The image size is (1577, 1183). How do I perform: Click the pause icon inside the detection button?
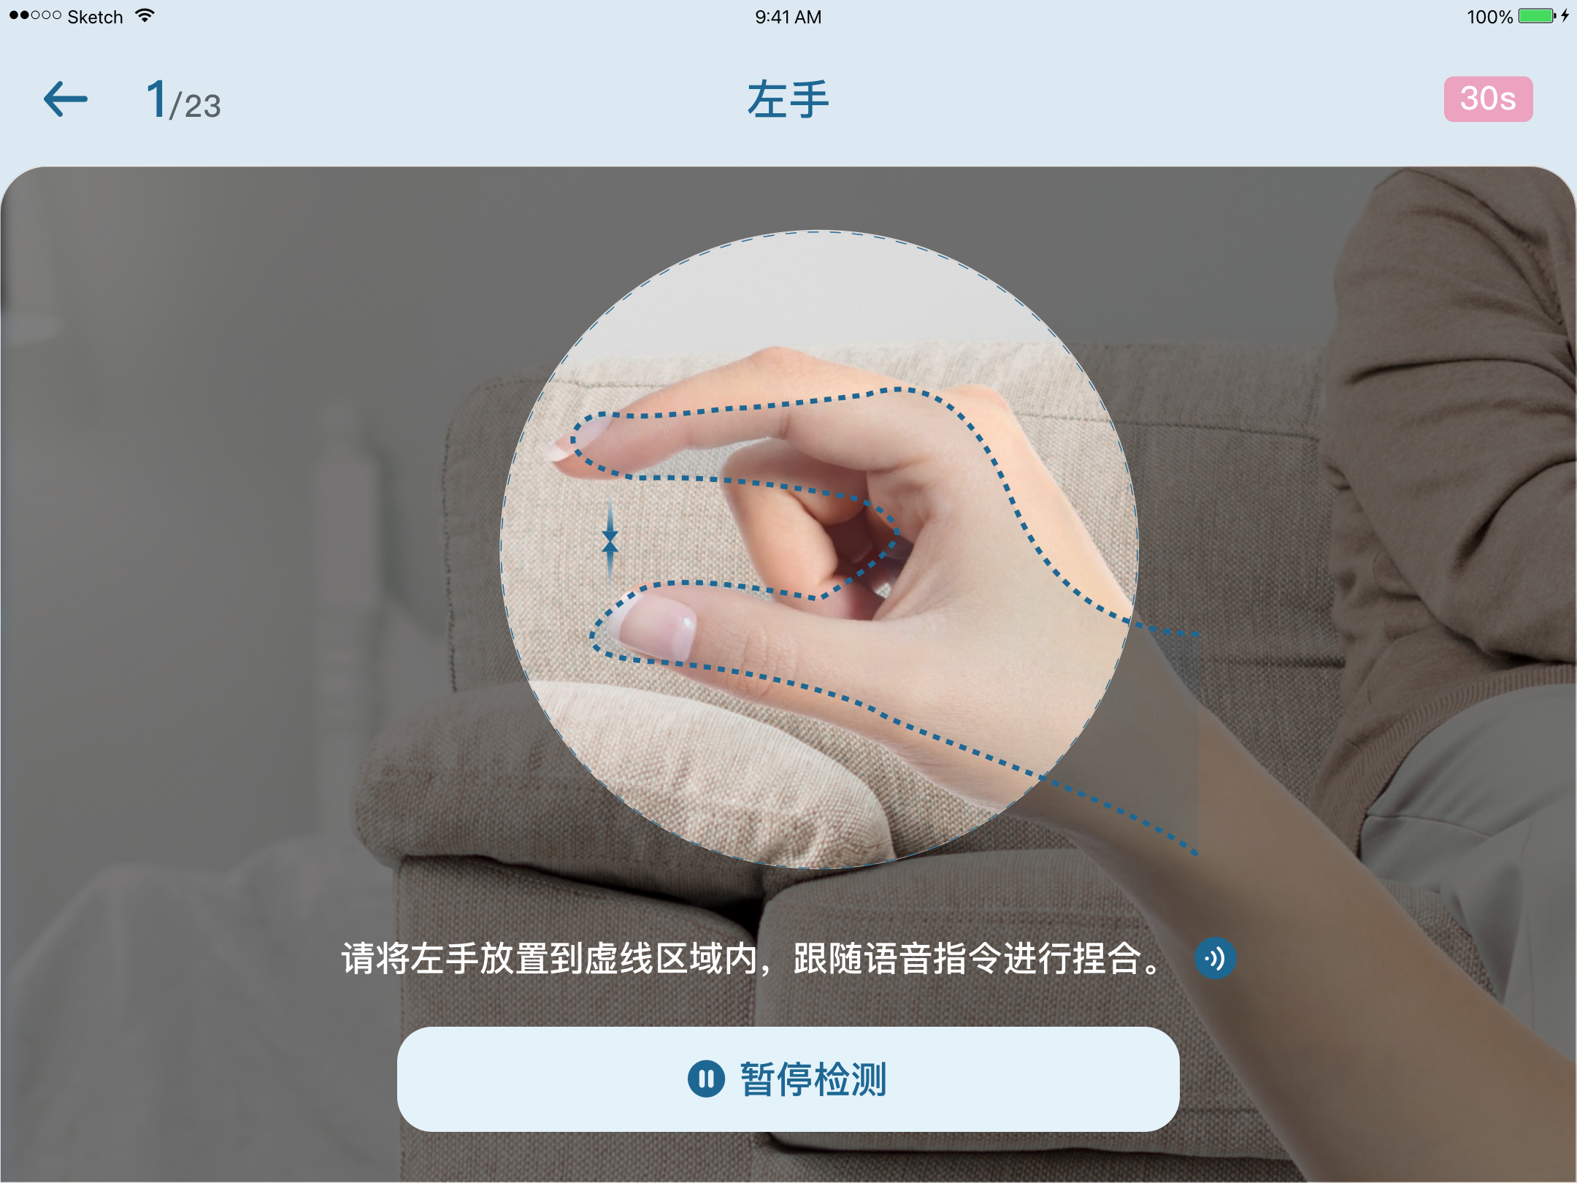coord(706,1079)
